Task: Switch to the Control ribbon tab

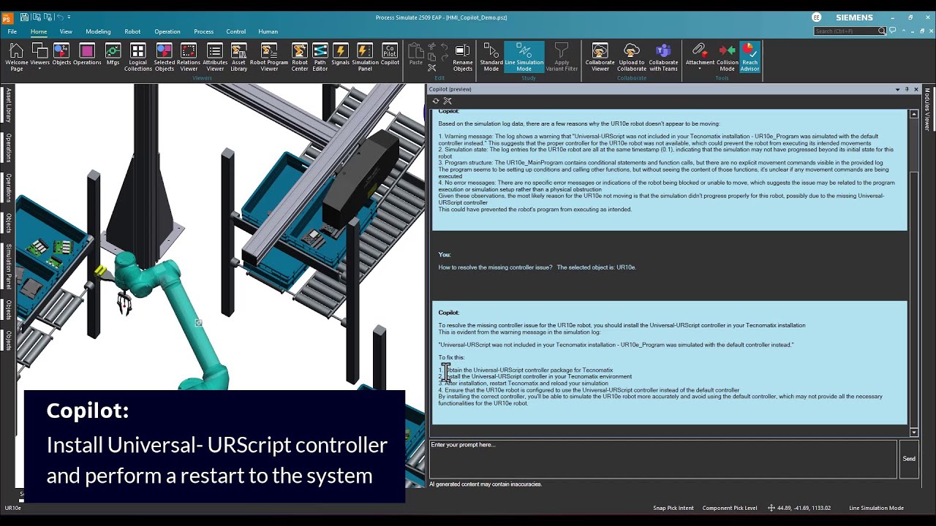Action: (x=236, y=31)
